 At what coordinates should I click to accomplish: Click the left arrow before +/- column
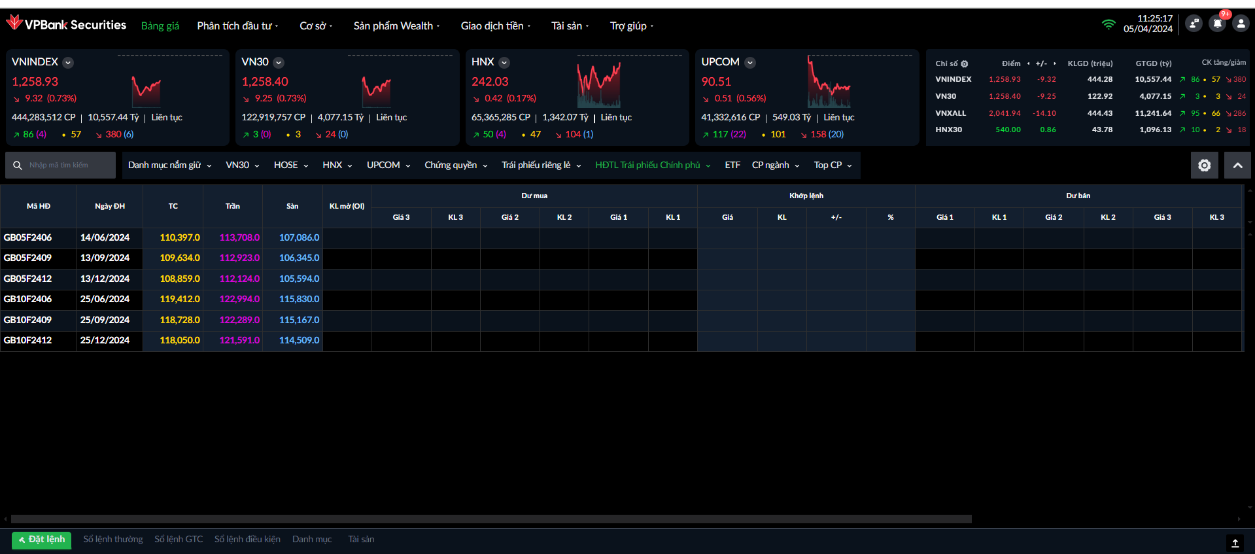[1029, 63]
